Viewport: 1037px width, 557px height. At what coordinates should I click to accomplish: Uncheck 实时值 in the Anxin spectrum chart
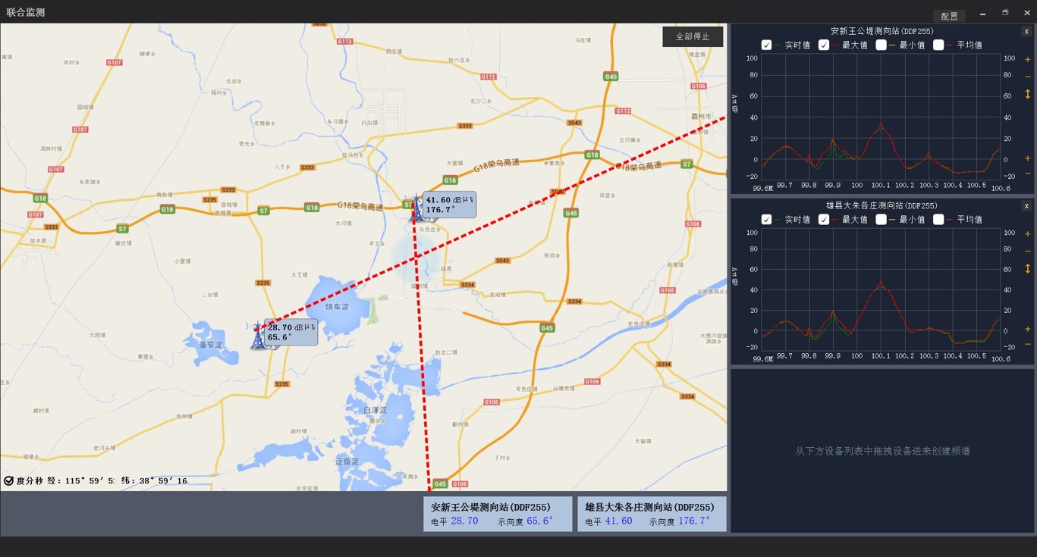(767, 45)
